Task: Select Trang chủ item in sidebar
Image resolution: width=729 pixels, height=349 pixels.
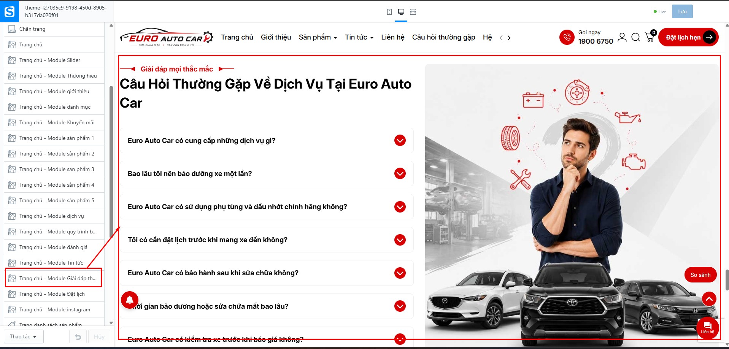Action: pos(54,44)
